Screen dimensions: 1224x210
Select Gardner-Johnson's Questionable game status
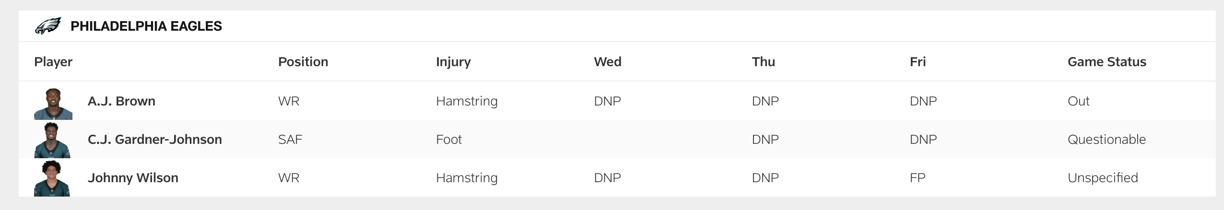point(1106,140)
